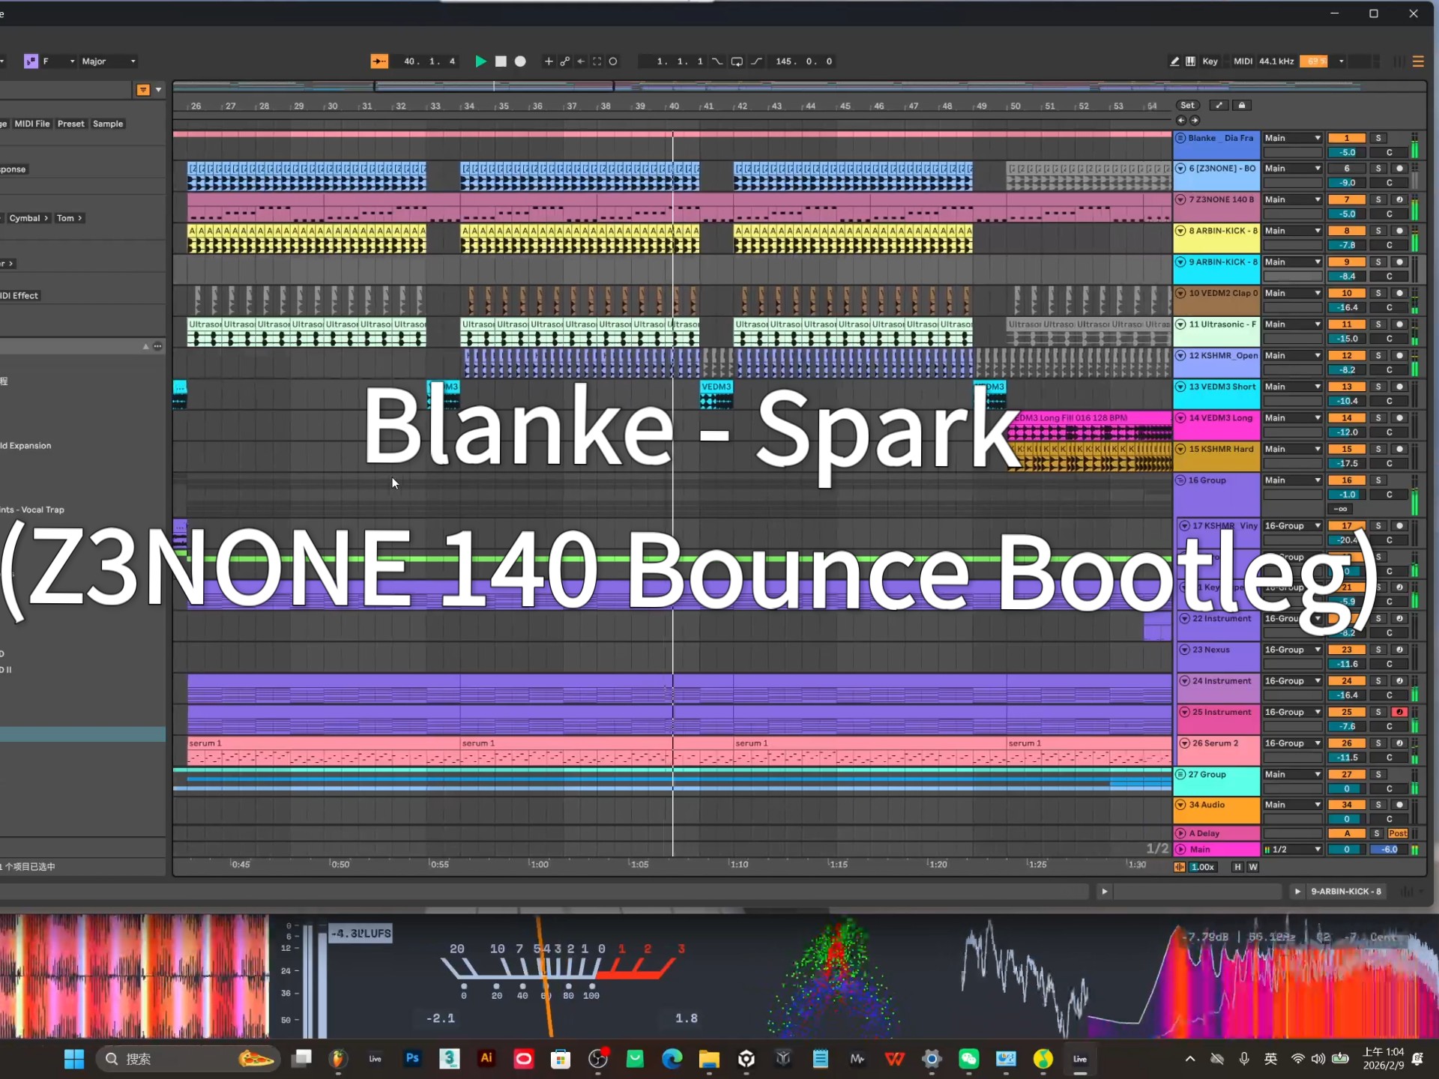Screen dimensions: 1439x1079
Task: Open the orange hamburger menu icon
Action: pos(1418,61)
